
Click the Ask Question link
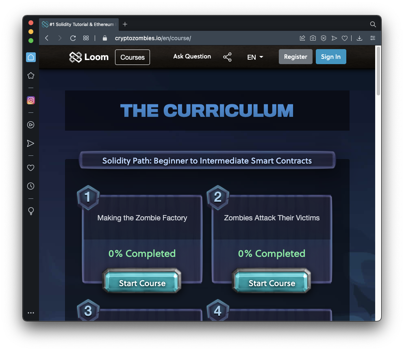(x=192, y=56)
